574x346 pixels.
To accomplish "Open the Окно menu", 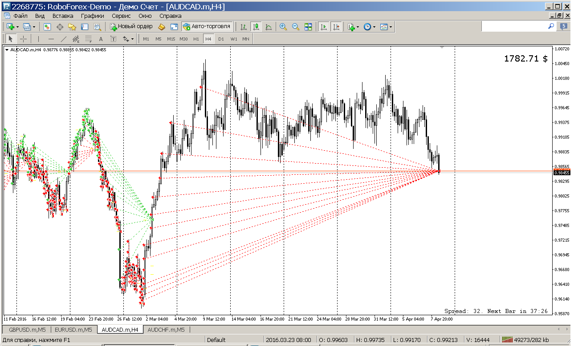I will tap(145, 16).
